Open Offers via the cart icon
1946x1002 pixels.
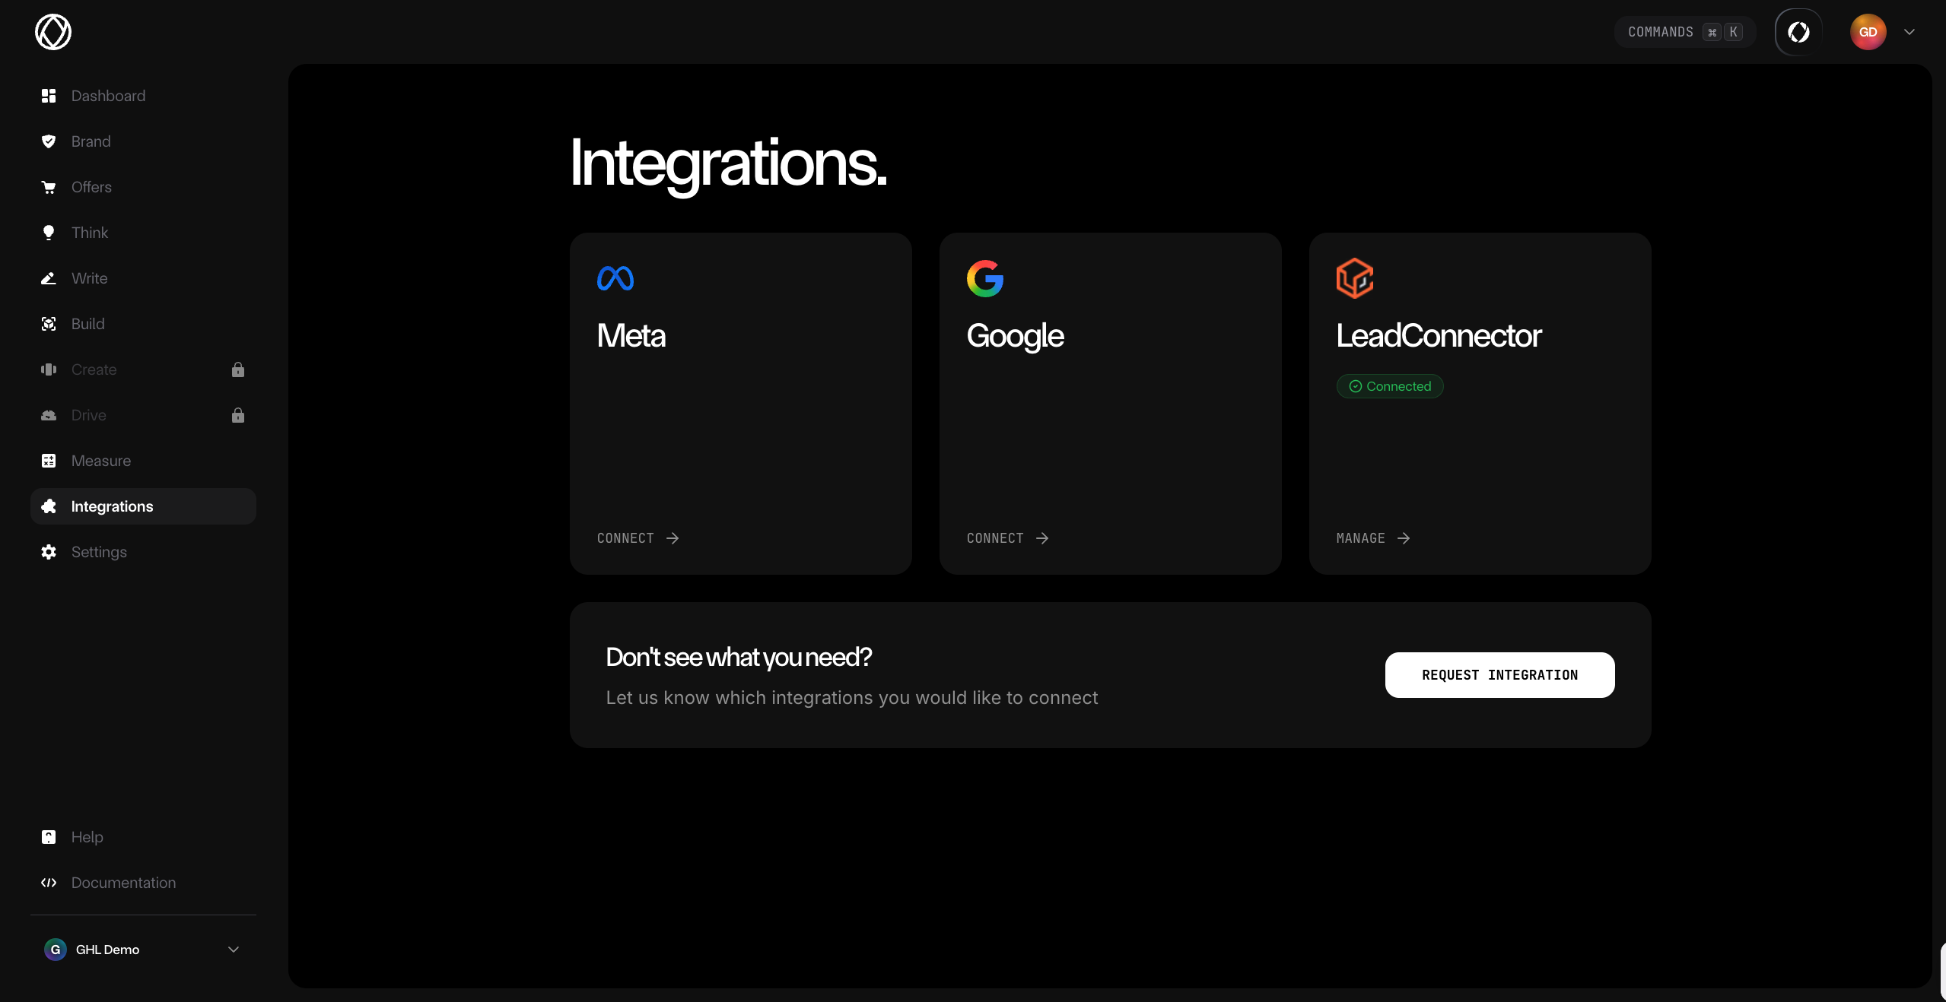tap(48, 187)
